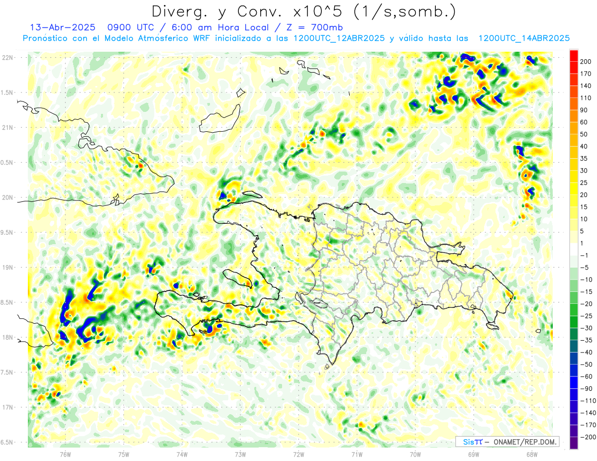Click the "1.5N" axis label
The image size is (597, 461).
pos(7,92)
